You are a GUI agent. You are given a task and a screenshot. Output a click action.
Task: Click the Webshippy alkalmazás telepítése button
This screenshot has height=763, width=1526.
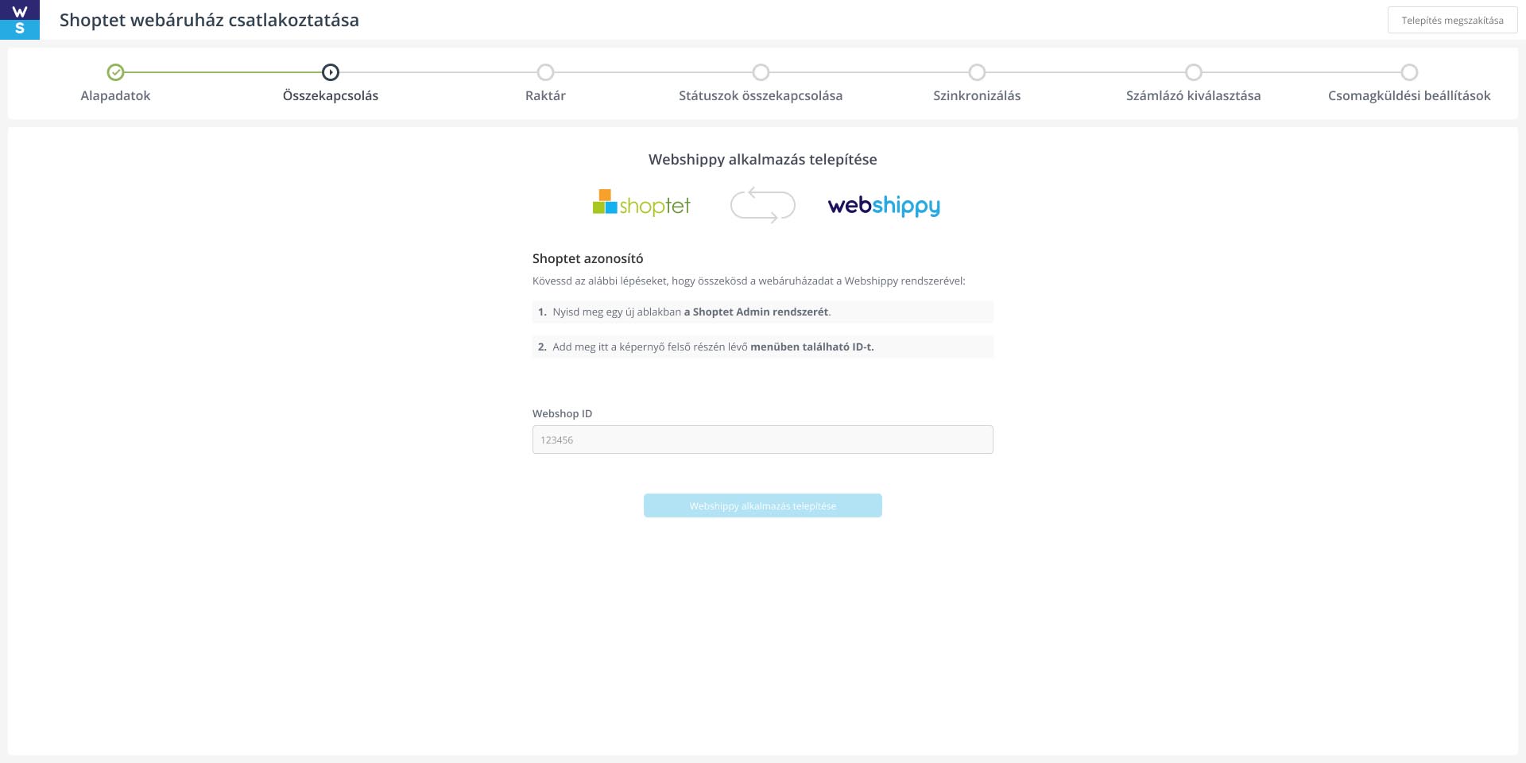coord(763,505)
